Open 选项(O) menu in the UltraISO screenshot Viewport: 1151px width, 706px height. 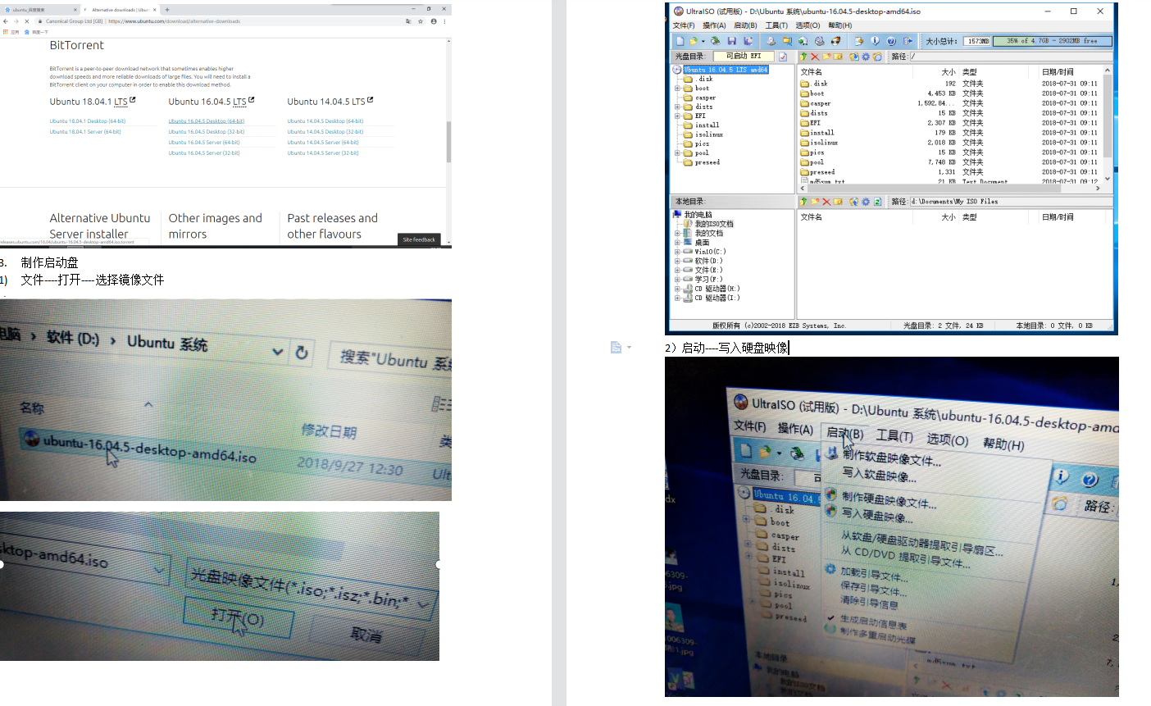808,25
